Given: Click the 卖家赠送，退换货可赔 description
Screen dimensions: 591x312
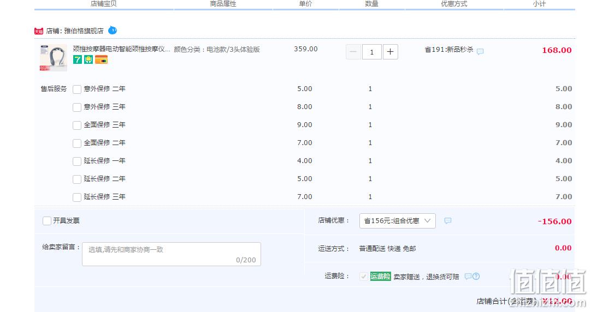Looking at the screenshot, I should coord(426,277).
